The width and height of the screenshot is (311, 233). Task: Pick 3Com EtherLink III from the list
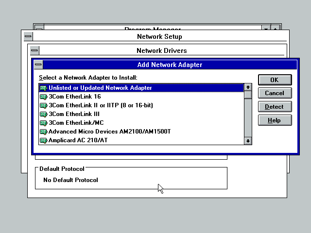pyautogui.click(x=141, y=114)
